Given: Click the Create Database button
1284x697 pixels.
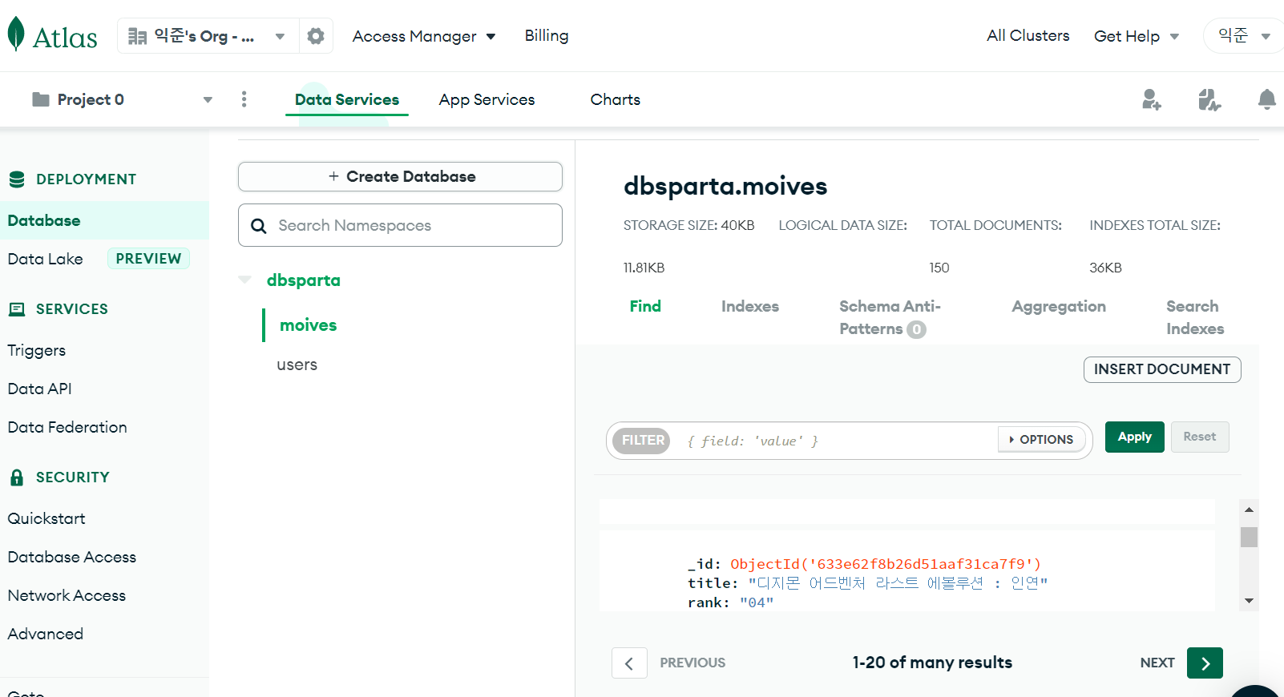Looking at the screenshot, I should 400,176.
